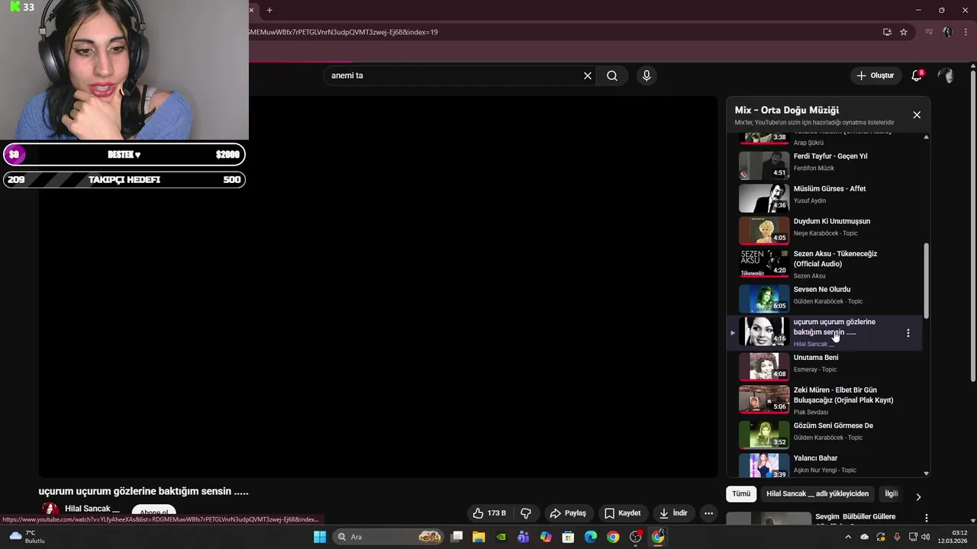977x549 pixels.
Task: Open options for Sevgim Bülbüller Güllere video
Action: click(x=927, y=518)
